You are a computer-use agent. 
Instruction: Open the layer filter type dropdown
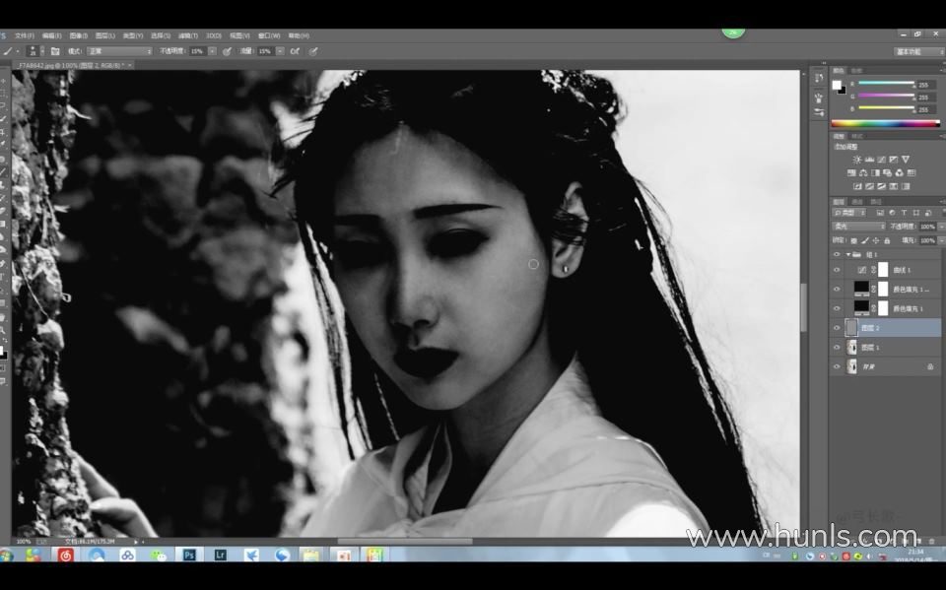849,213
